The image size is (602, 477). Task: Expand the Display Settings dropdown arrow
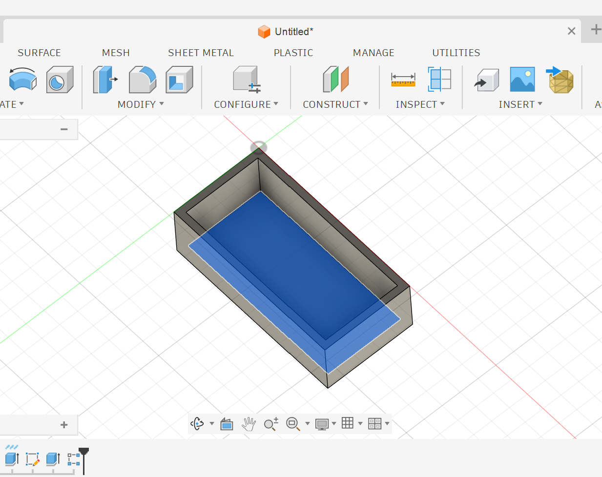(x=334, y=423)
